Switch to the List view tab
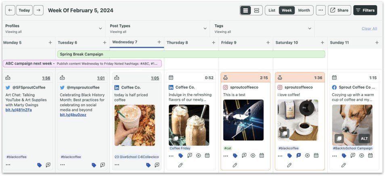The height and width of the screenshot is (176, 385). pos(272,10)
